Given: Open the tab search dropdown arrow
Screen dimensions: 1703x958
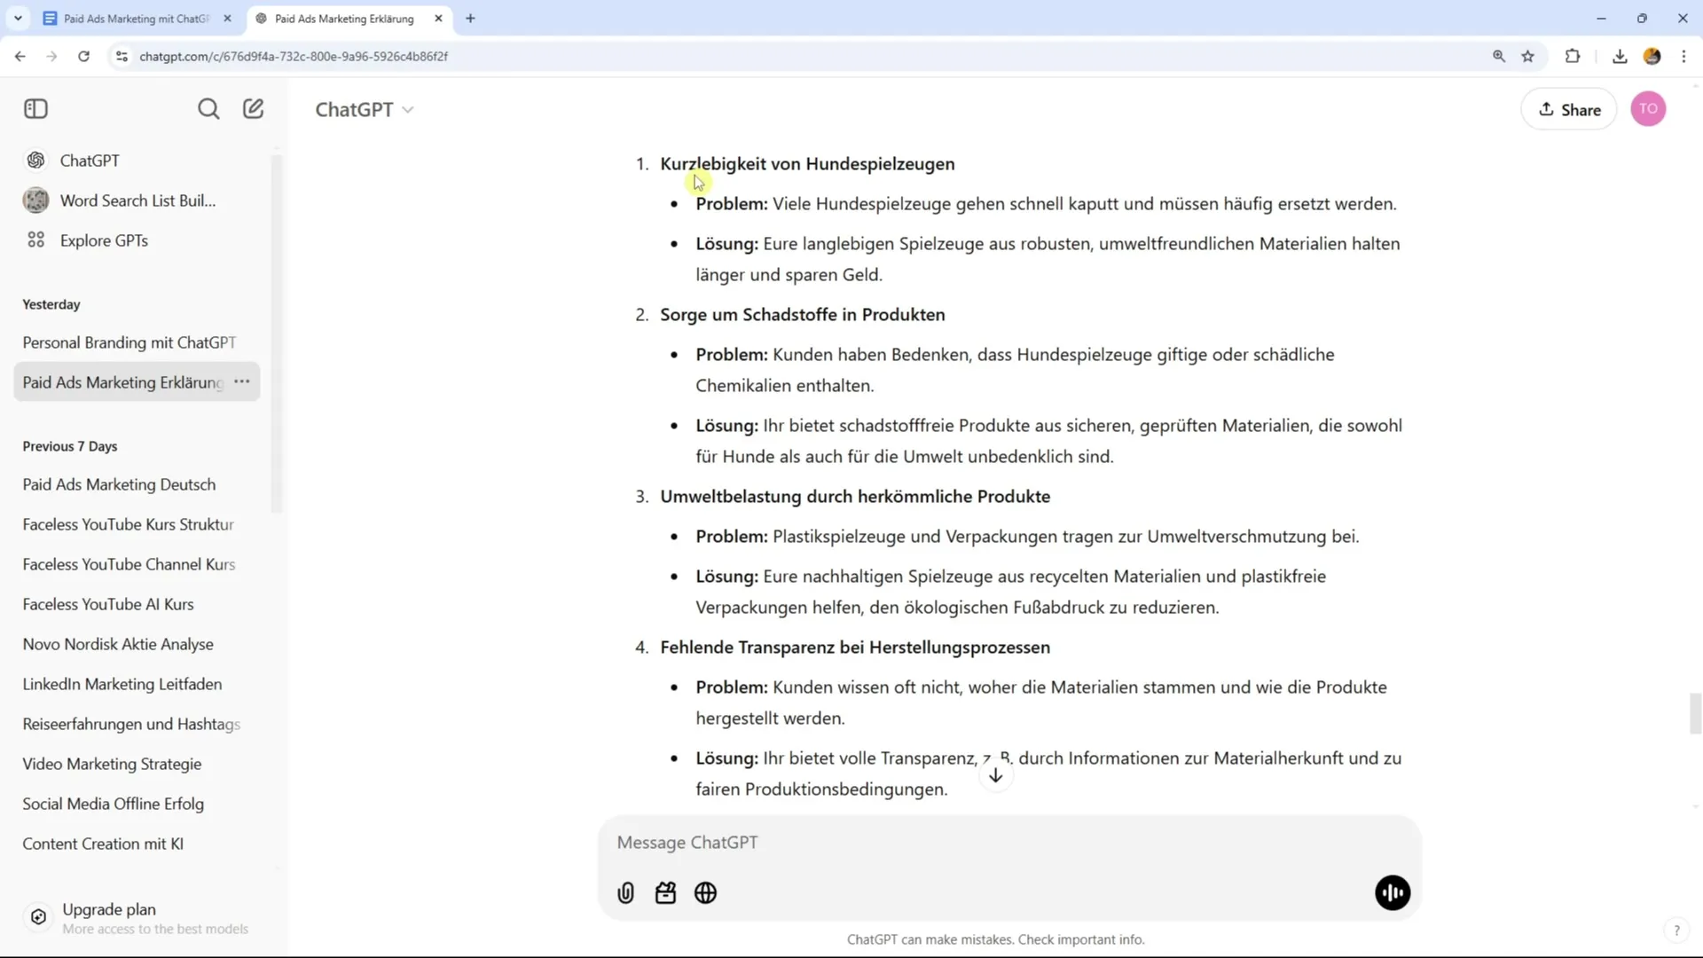Looking at the screenshot, I should [18, 18].
